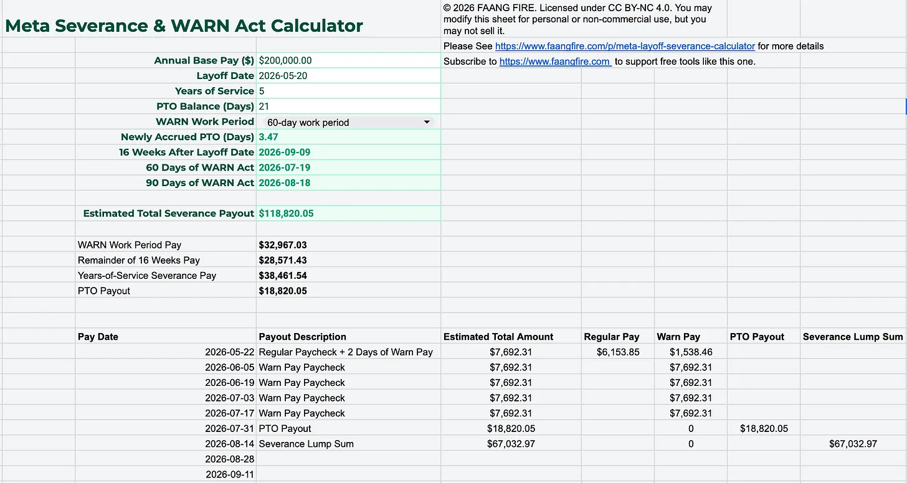907x483 pixels.
Task: Select the 'WARN Work Period Pay' label
Action: tap(130, 245)
